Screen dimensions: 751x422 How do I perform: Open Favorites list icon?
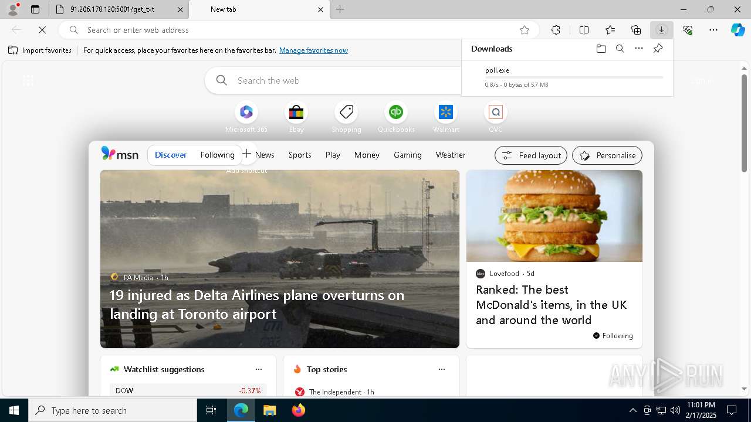point(610,30)
